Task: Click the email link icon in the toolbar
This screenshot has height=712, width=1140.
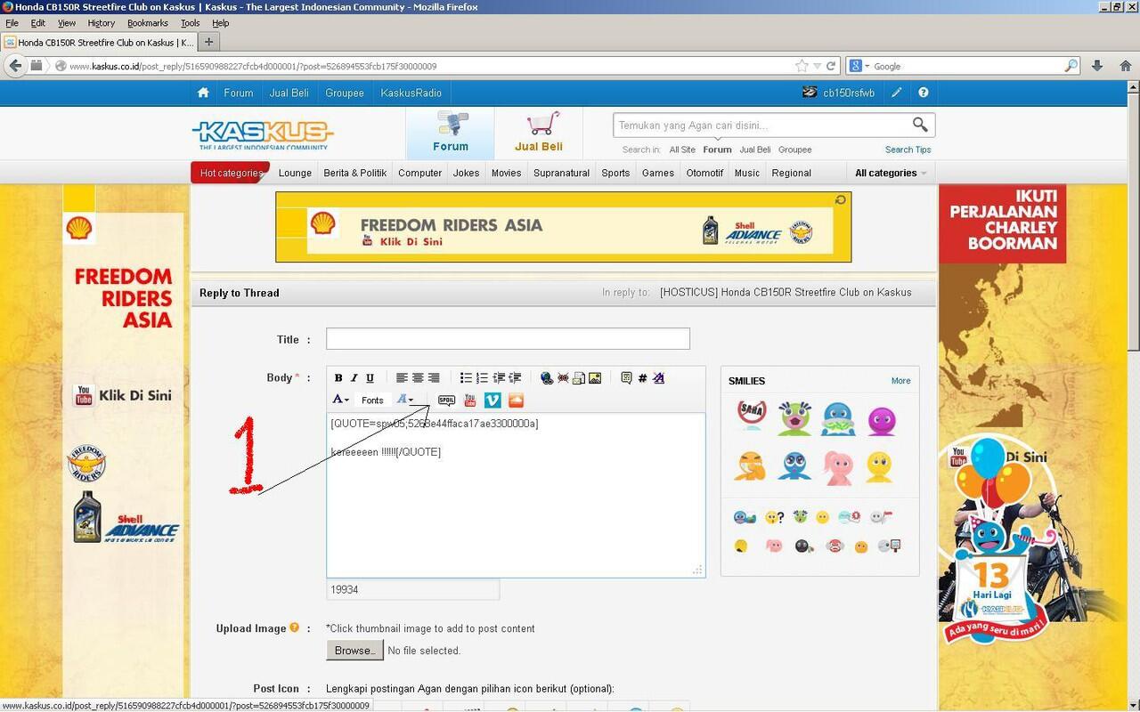Action: point(579,378)
